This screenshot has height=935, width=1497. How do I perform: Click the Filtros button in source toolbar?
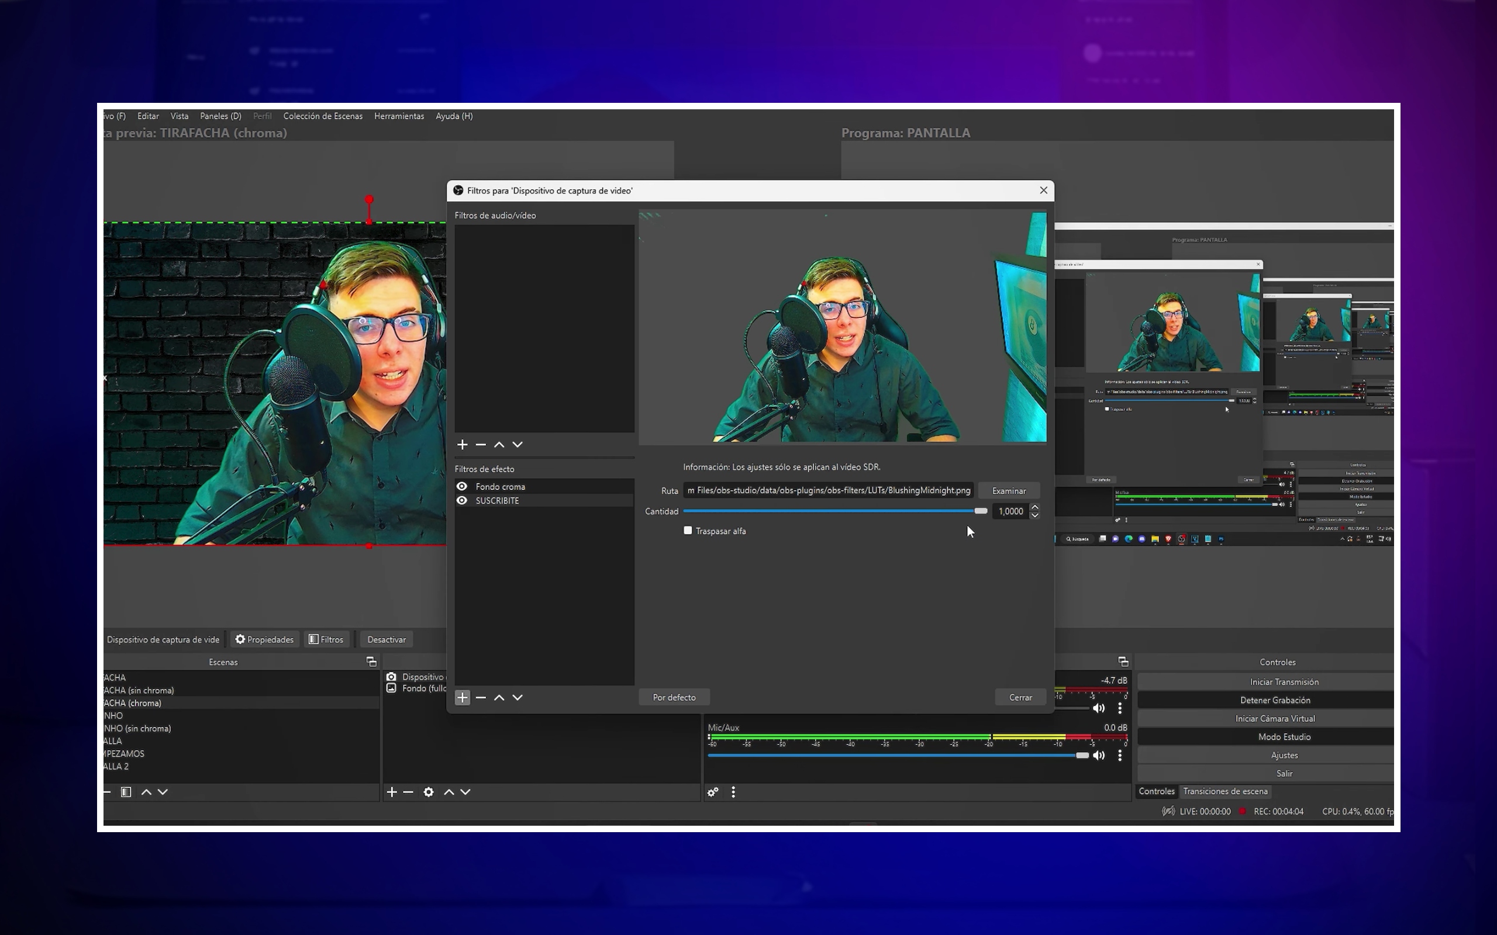pyautogui.click(x=326, y=639)
